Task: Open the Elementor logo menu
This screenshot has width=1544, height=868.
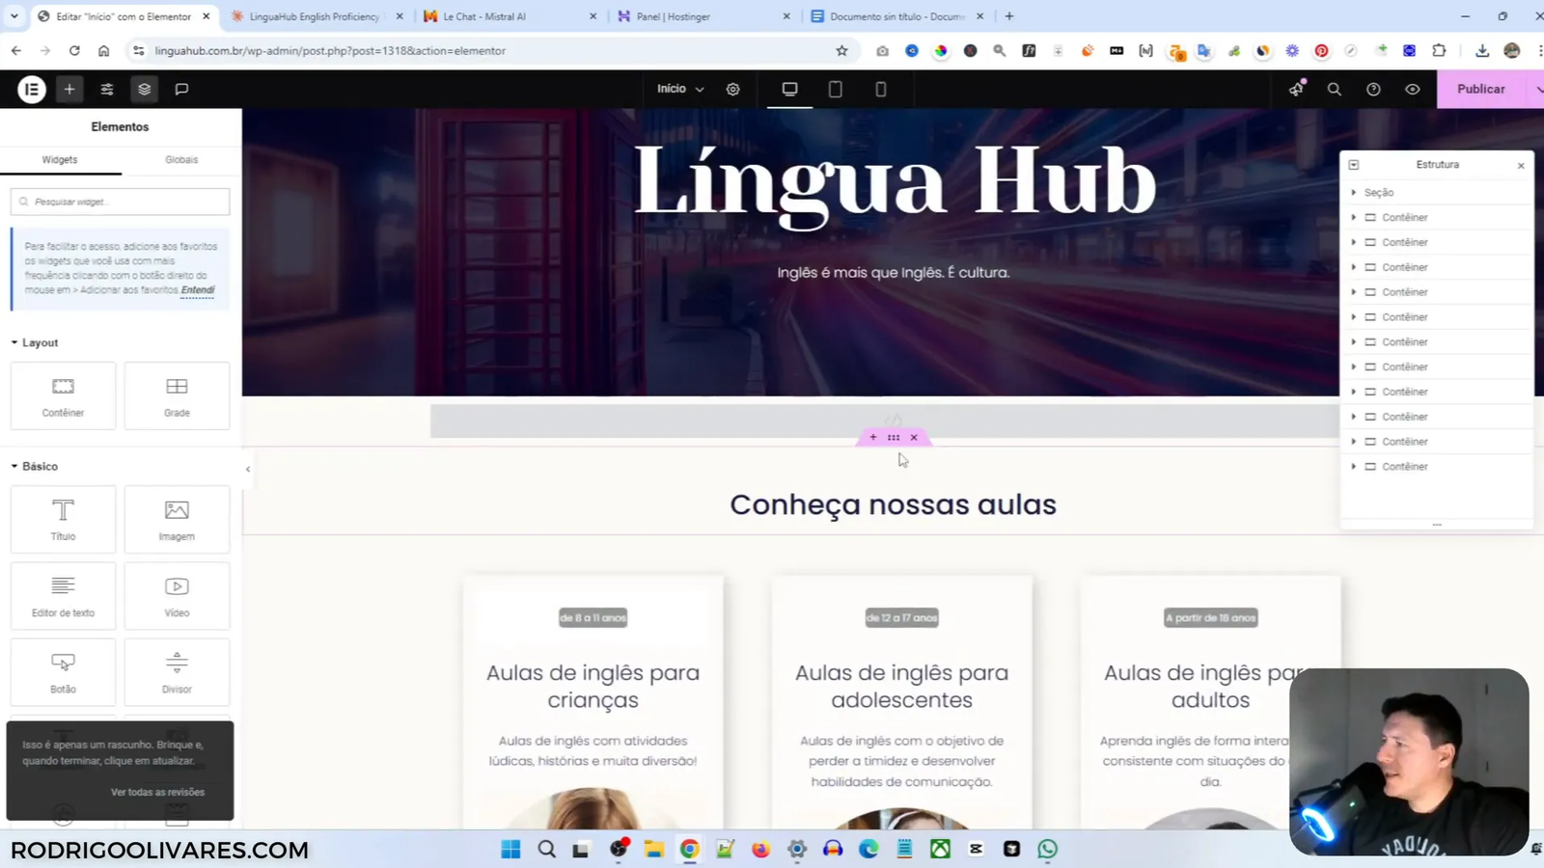Action: pos(30,89)
